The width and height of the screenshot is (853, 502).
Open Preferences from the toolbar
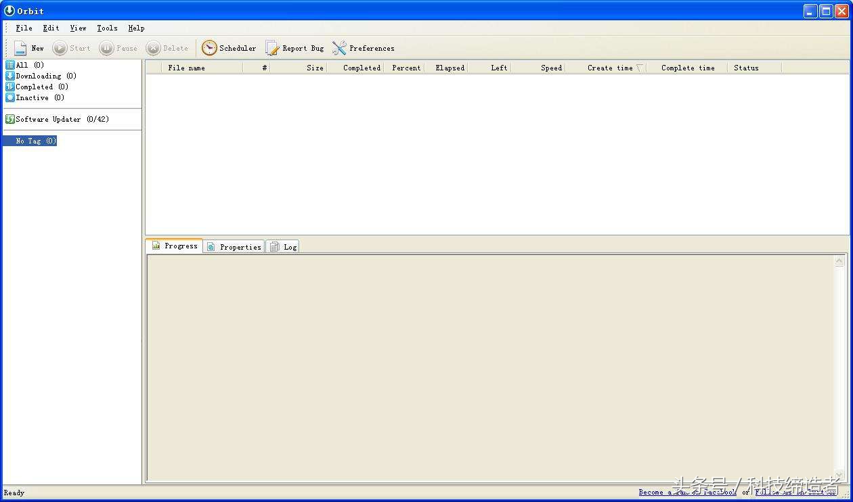coord(363,48)
